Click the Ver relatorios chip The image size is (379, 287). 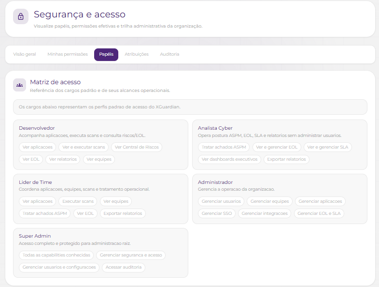63,159
